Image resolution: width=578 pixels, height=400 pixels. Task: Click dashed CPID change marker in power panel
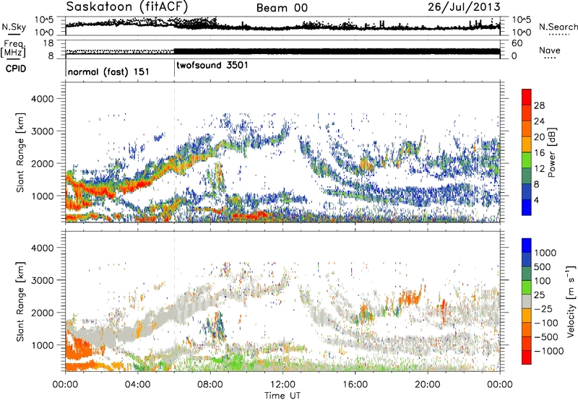[174, 152]
